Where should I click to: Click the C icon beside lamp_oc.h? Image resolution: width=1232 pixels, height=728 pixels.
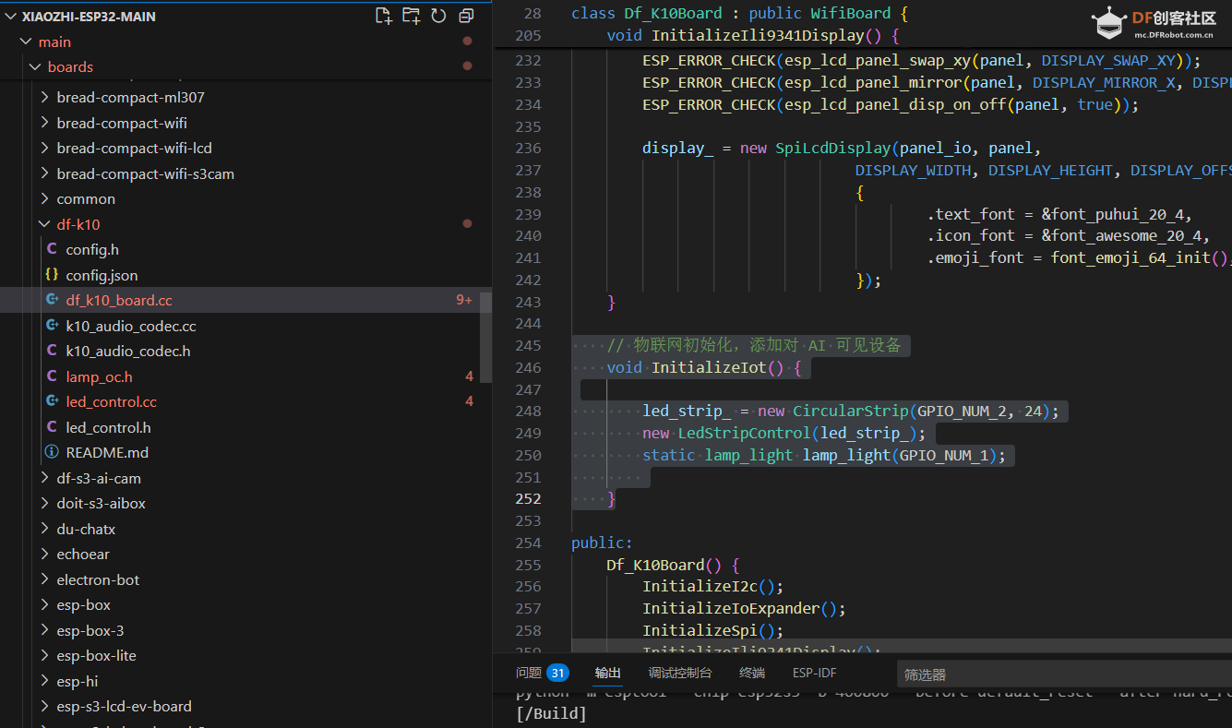(52, 376)
